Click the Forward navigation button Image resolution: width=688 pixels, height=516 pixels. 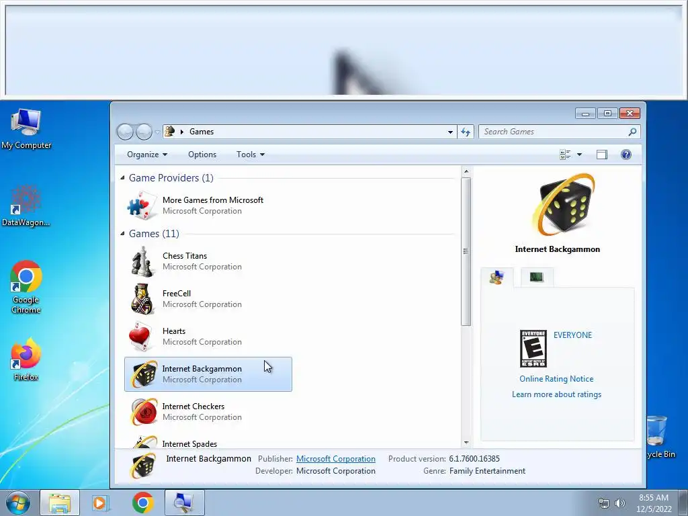pos(144,132)
